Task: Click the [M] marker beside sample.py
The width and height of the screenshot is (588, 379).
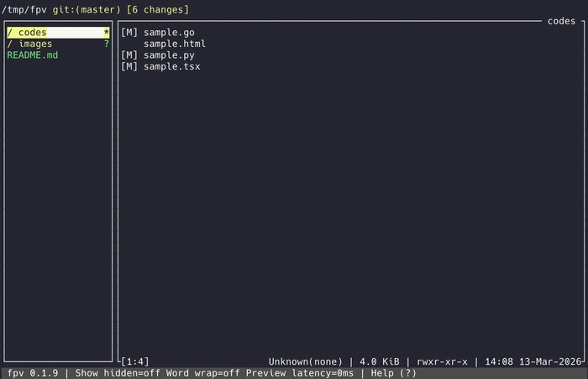Action: pos(129,55)
